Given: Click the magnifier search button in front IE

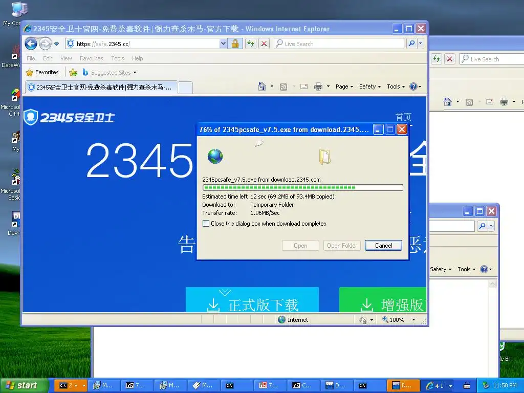Looking at the screenshot, I should (412, 44).
